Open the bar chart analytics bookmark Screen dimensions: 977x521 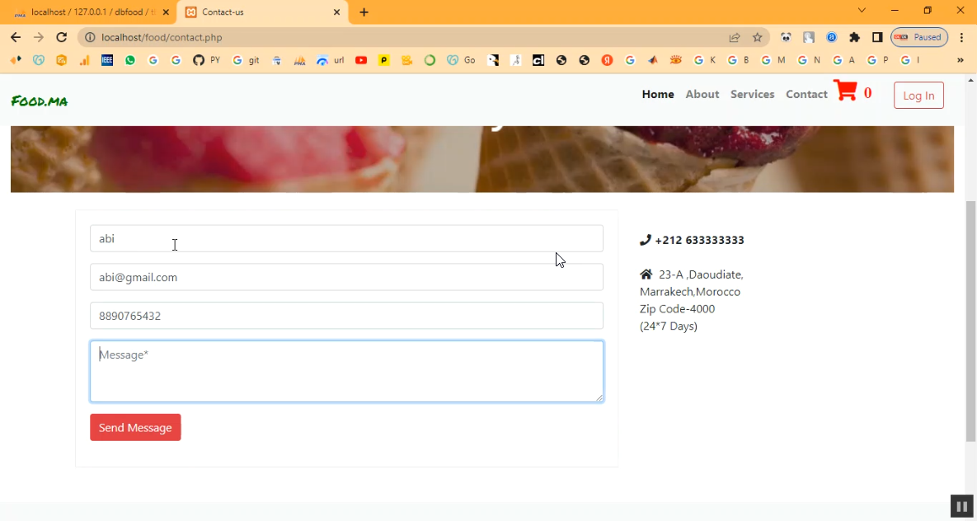pos(84,60)
